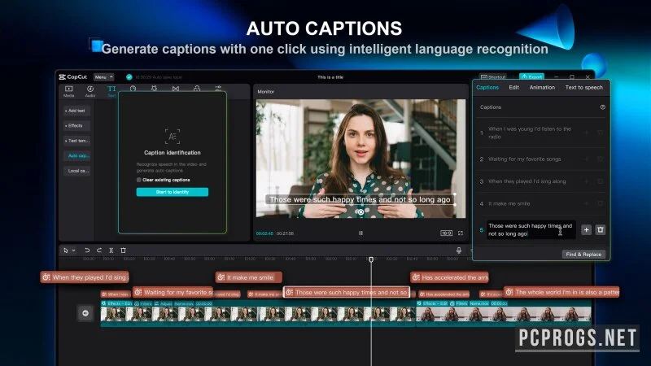The image size is (651, 366).
Task: Select the Local captions sidebar item
Action: [x=76, y=171]
